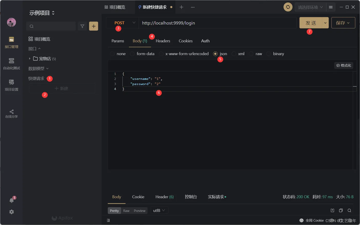Image resolution: width=360 pixels, height=225 pixels.
Task: Open the Cookies request tab
Action: coord(186,41)
